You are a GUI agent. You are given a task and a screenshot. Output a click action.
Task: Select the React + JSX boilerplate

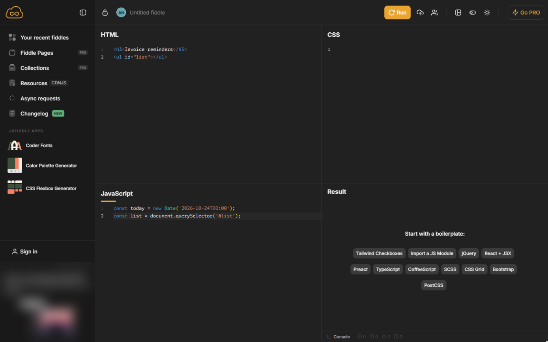coord(498,253)
